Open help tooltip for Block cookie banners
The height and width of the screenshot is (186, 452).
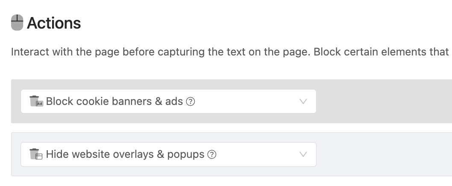tap(190, 102)
